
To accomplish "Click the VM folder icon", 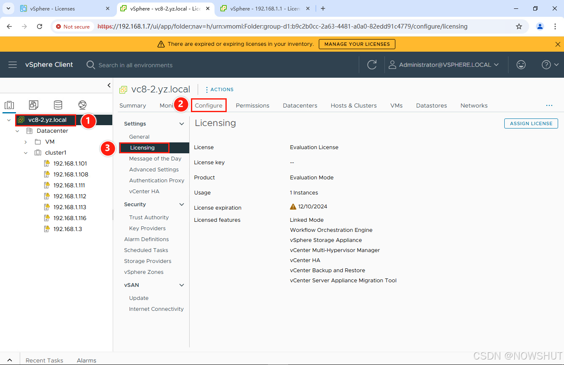I will 38,142.
